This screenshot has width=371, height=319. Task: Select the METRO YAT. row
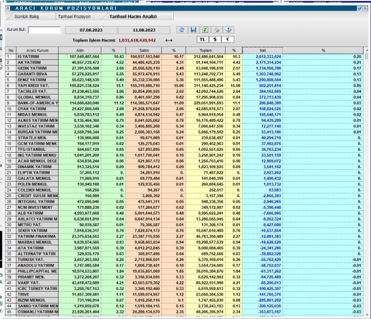coord(184,225)
